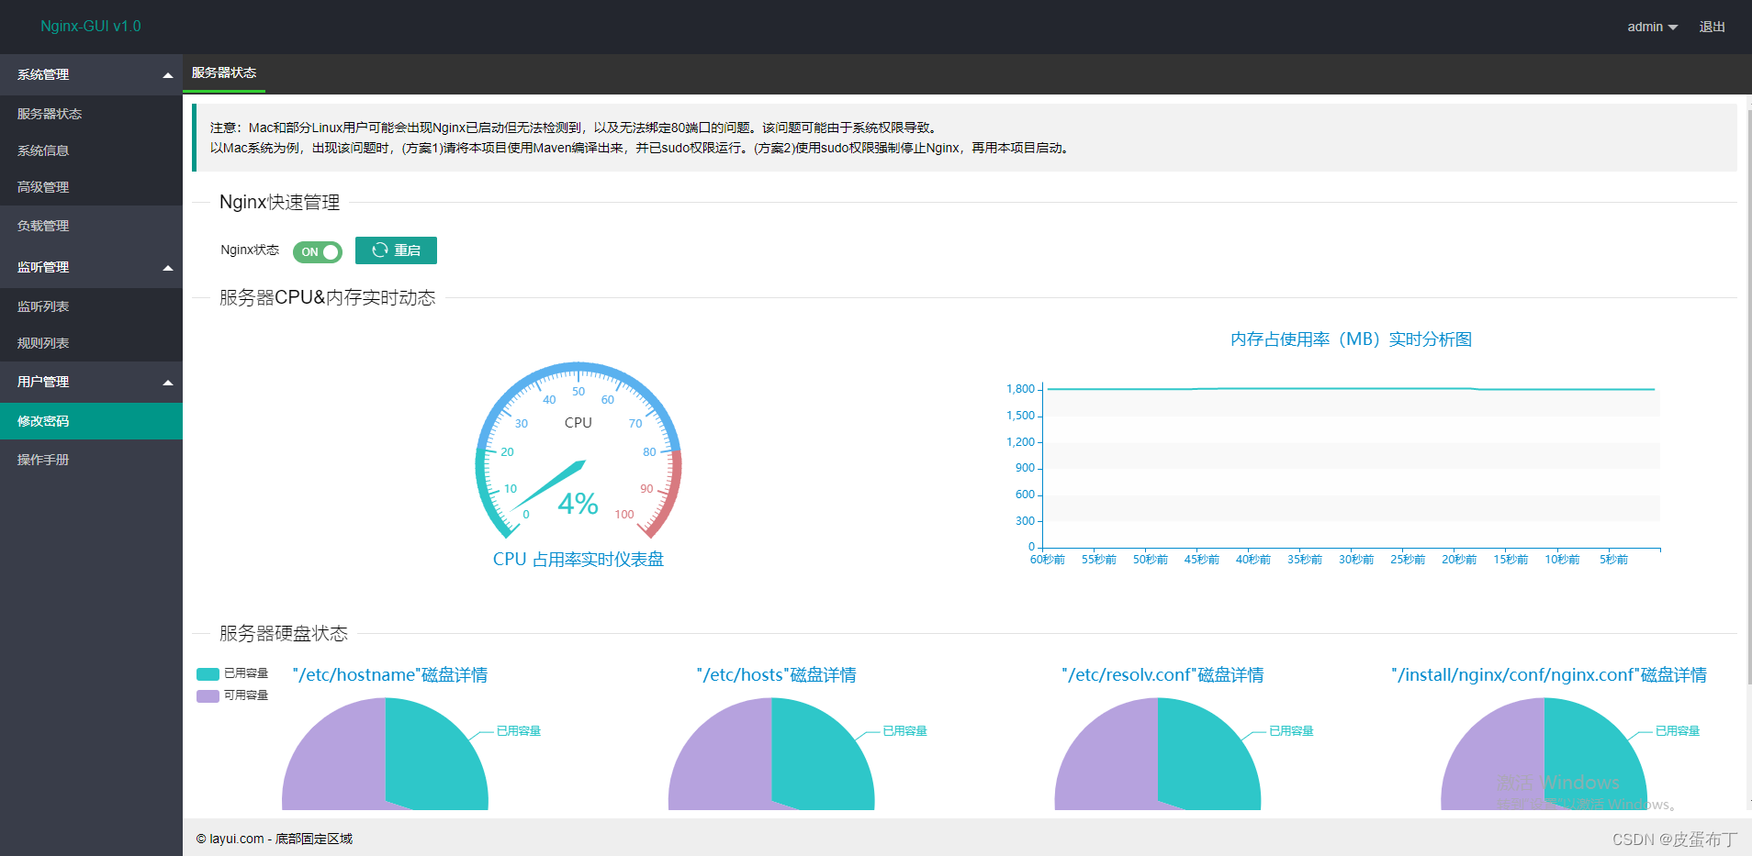Open the admin dropdown menu
Image resolution: width=1752 pixels, height=856 pixels.
tap(1652, 27)
